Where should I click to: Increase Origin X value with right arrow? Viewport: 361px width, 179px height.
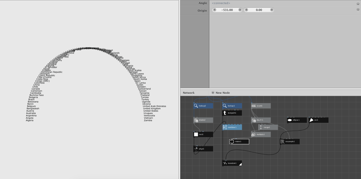point(240,10)
